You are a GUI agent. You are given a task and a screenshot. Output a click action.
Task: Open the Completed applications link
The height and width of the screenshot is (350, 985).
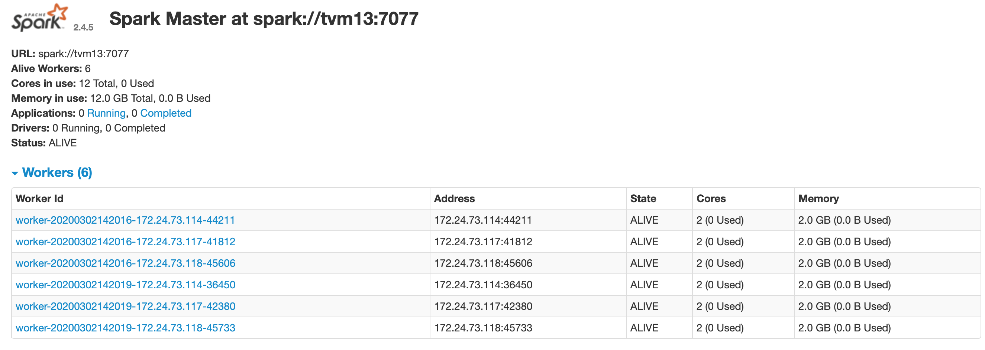(165, 113)
